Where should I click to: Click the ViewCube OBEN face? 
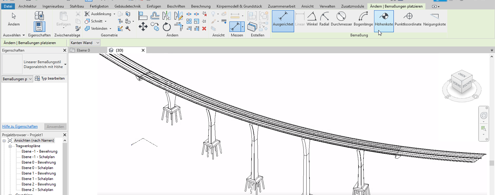[x=462, y=75]
